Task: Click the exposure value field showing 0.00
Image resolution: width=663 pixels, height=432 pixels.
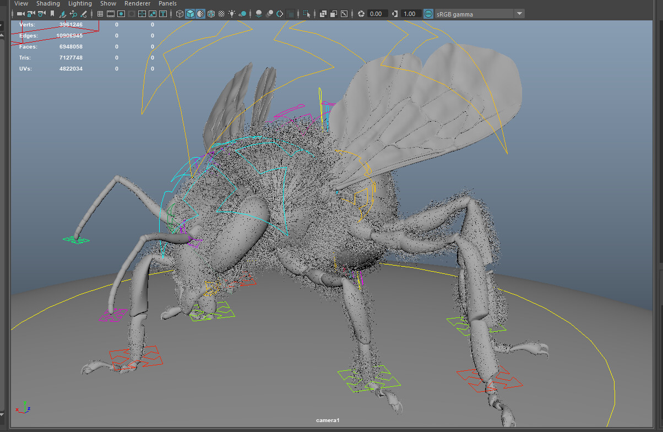Action: [x=377, y=14]
